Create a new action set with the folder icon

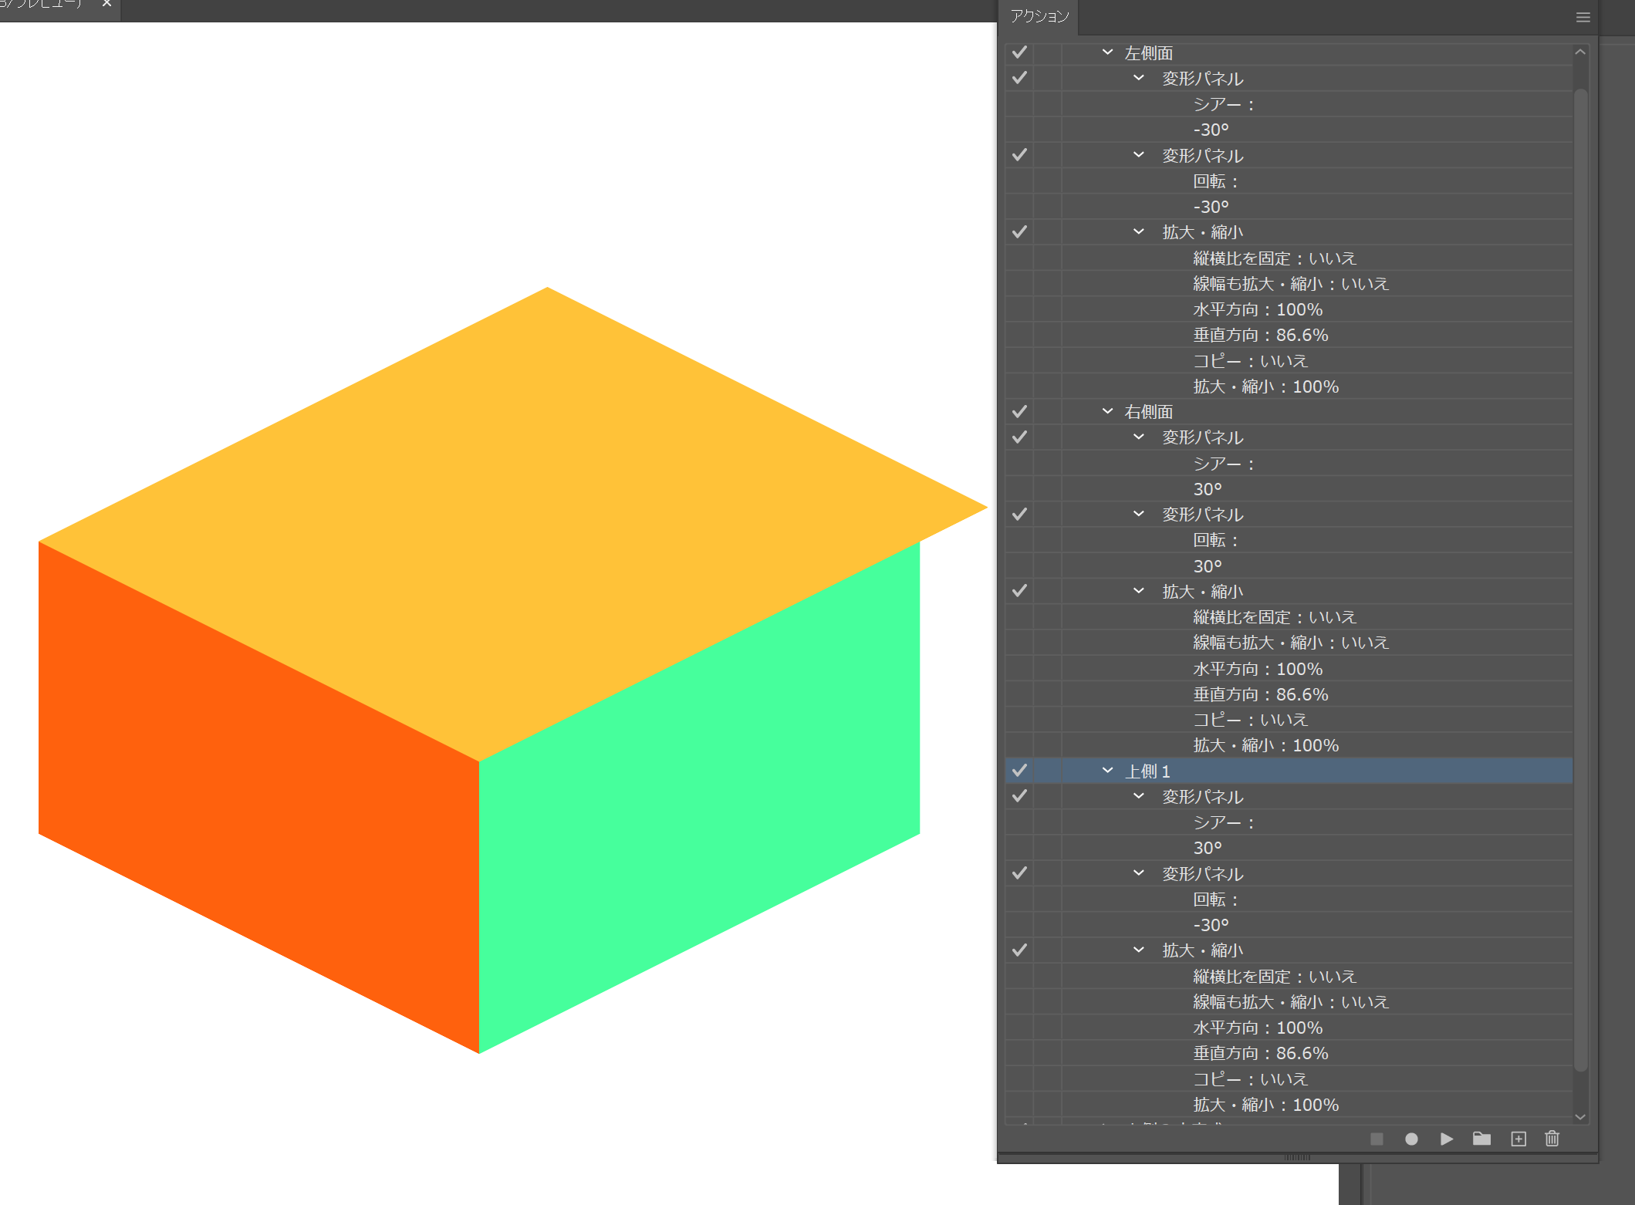[1481, 1139]
